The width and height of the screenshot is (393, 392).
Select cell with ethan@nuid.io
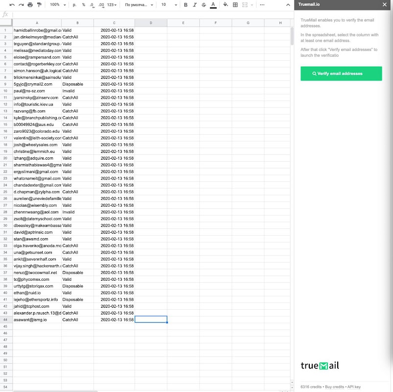[x=37, y=293]
